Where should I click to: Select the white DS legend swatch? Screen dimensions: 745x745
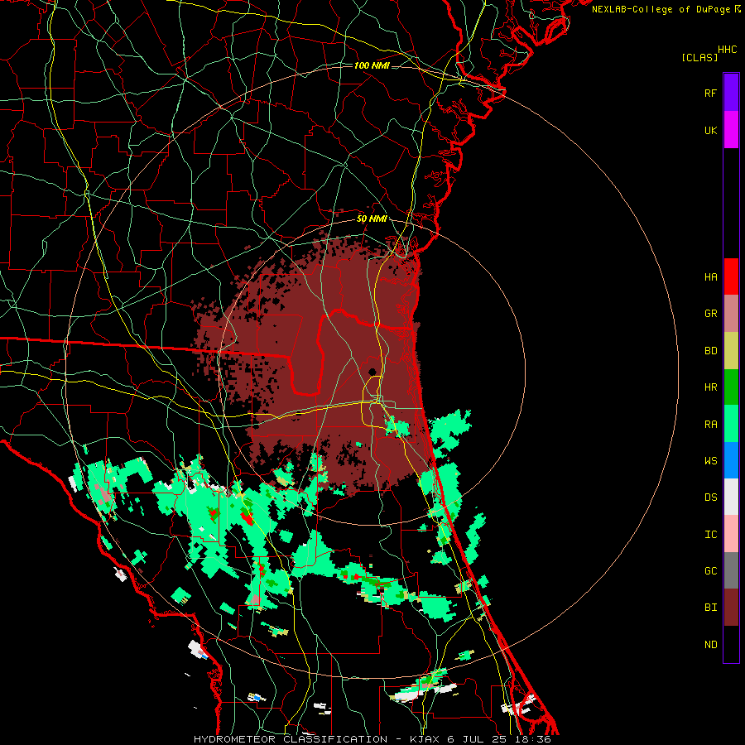[x=731, y=497]
